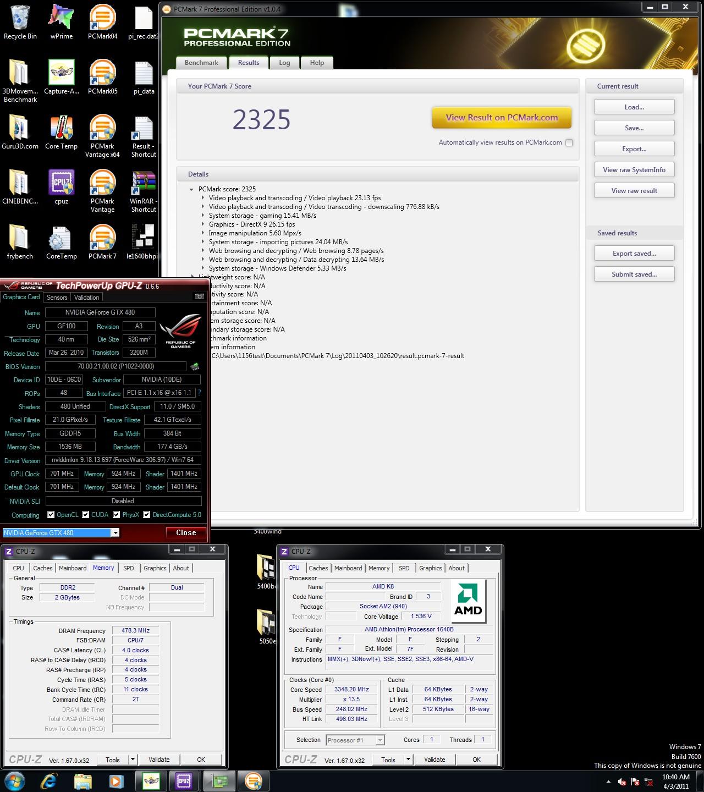Toggle the DirectCompute 5.0 checkbox
Viewport: 704px width, 792px height.
(x=147, y=515)
